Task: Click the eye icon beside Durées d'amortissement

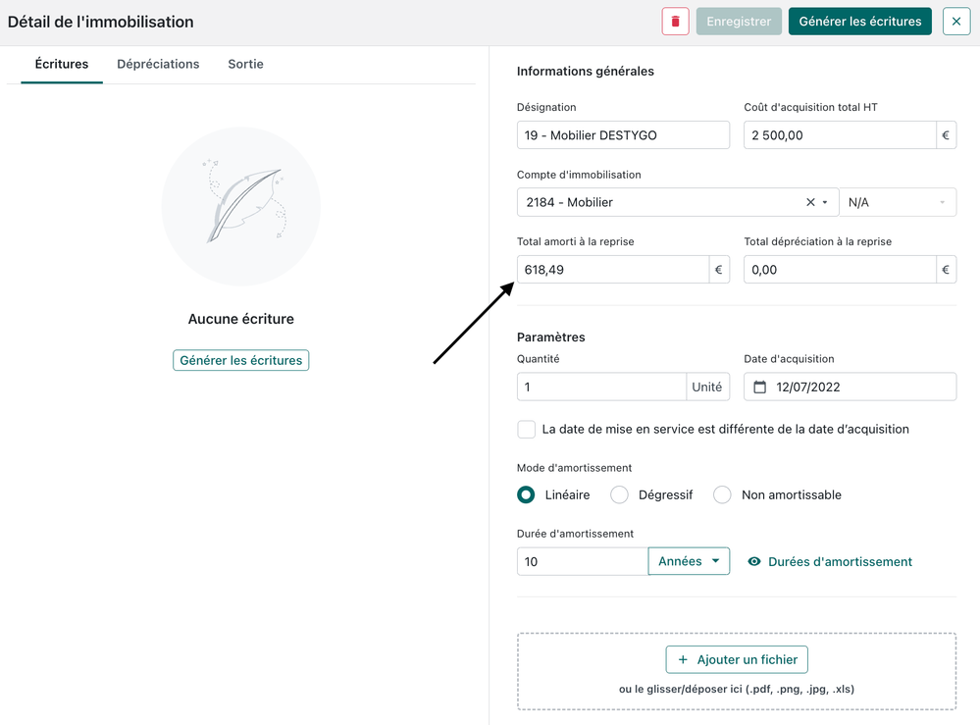Action: coord(754,562)
